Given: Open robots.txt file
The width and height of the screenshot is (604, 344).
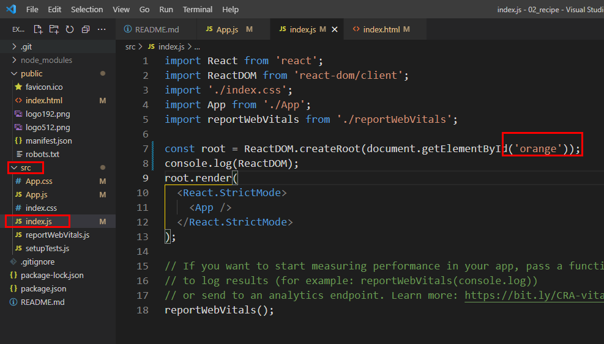Looking at the screenshot, I should [x=58, y=155].
